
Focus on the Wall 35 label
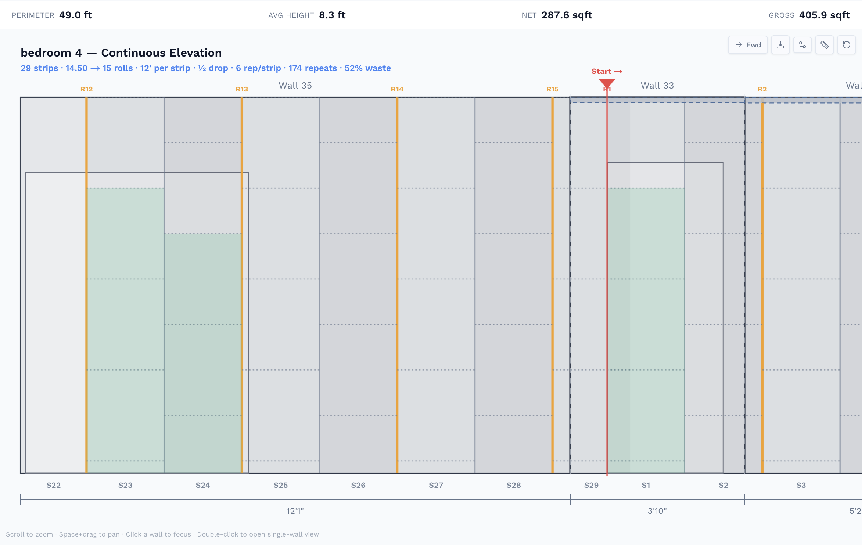(295, 86)
